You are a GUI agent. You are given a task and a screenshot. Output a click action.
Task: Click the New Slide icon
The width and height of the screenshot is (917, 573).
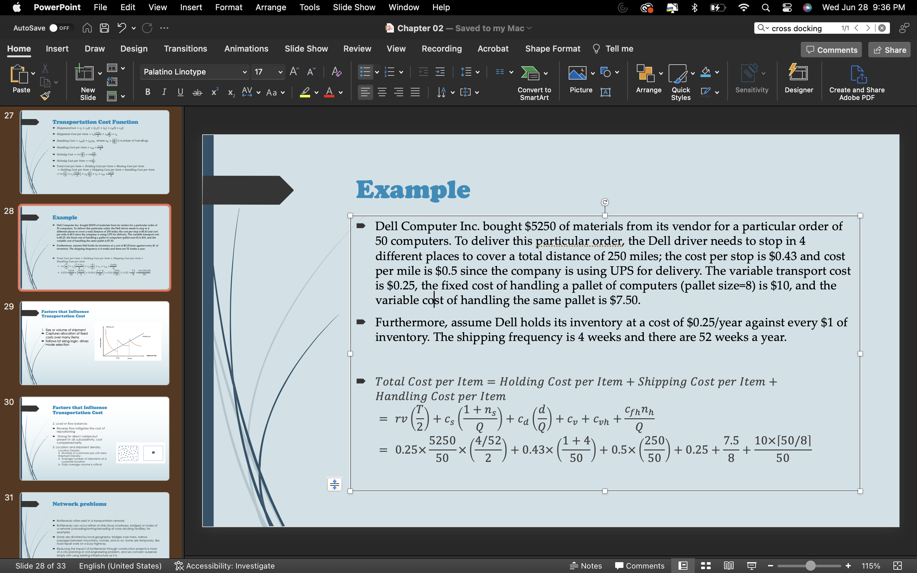tap(84, 72)
